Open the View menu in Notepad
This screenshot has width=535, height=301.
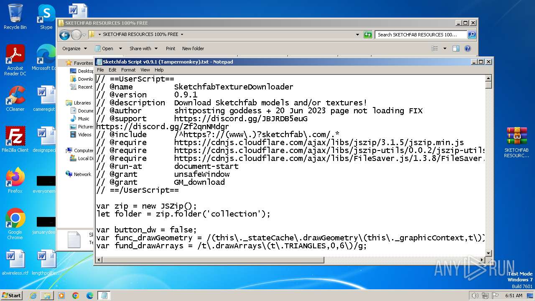pos(145,70)
